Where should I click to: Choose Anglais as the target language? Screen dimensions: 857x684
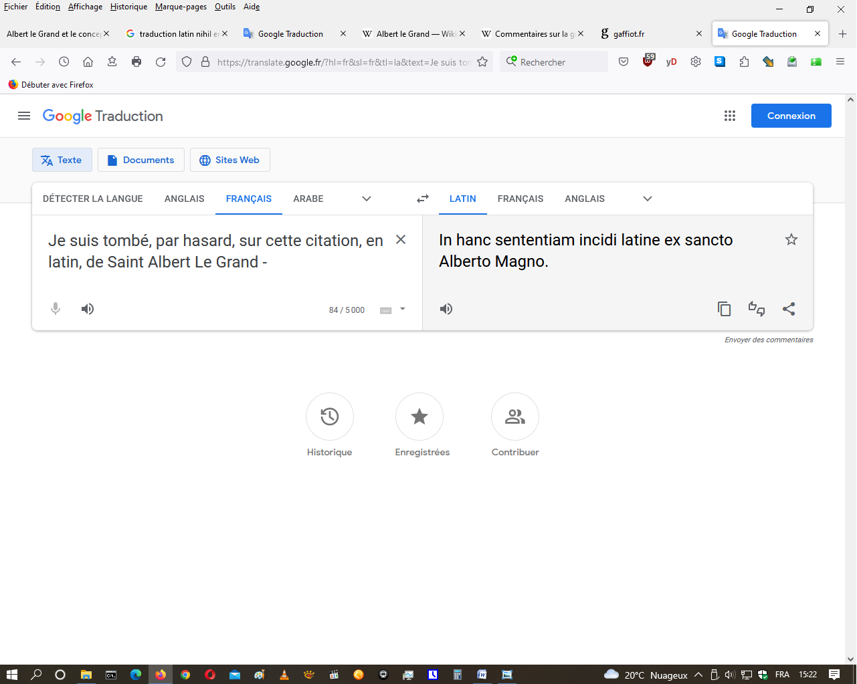[585, 199]
